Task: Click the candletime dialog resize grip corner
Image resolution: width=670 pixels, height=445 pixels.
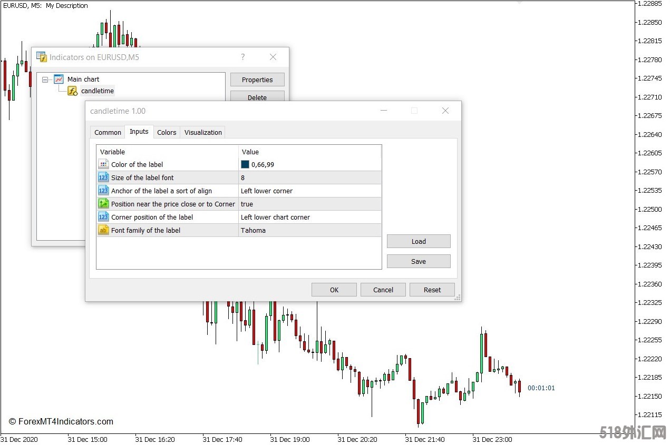Action: [457, 298]
